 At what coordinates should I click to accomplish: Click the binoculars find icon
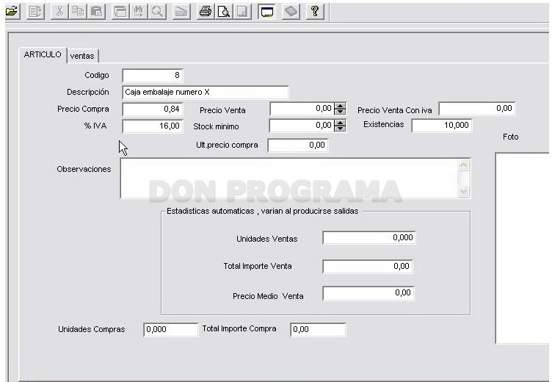pos(138,12)
